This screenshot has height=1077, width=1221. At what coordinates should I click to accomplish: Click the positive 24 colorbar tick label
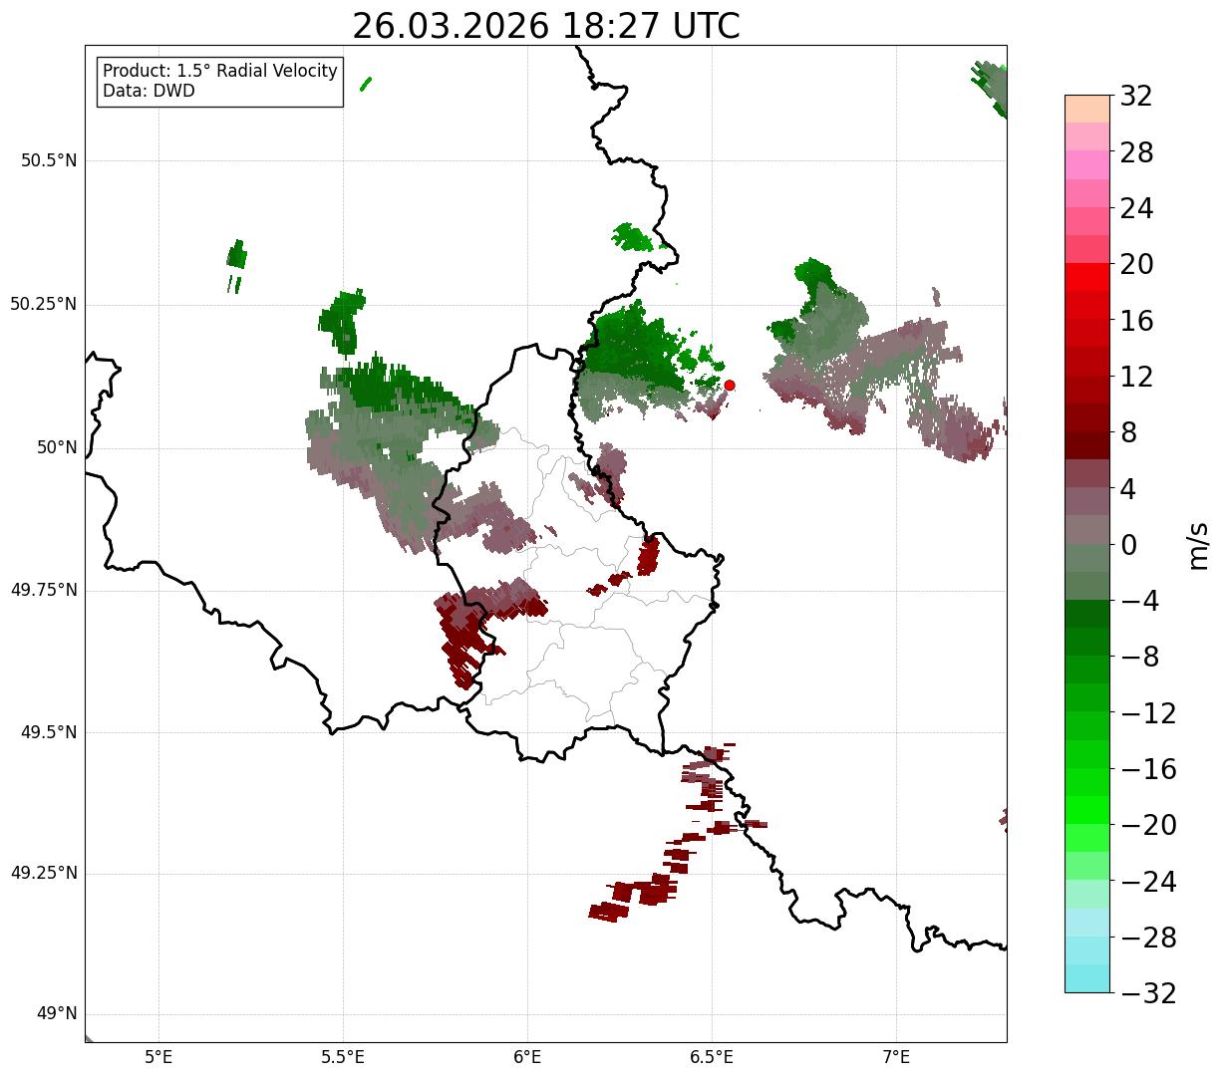tap(1136, 208)
